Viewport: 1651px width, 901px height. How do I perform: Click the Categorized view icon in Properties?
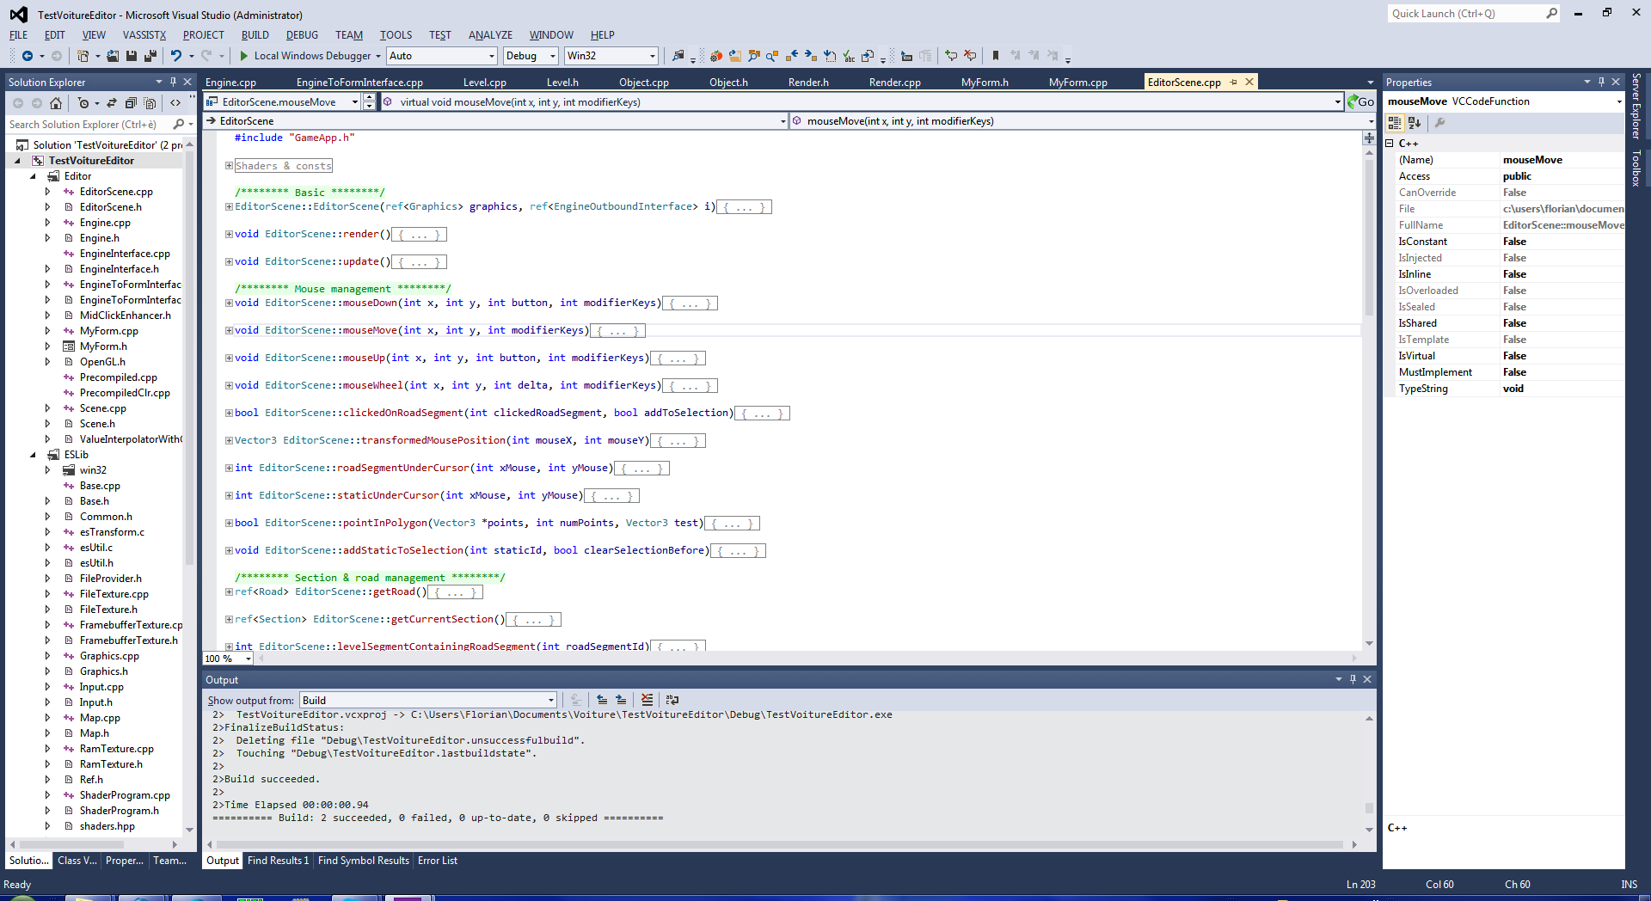click(x=1395, y=123)
